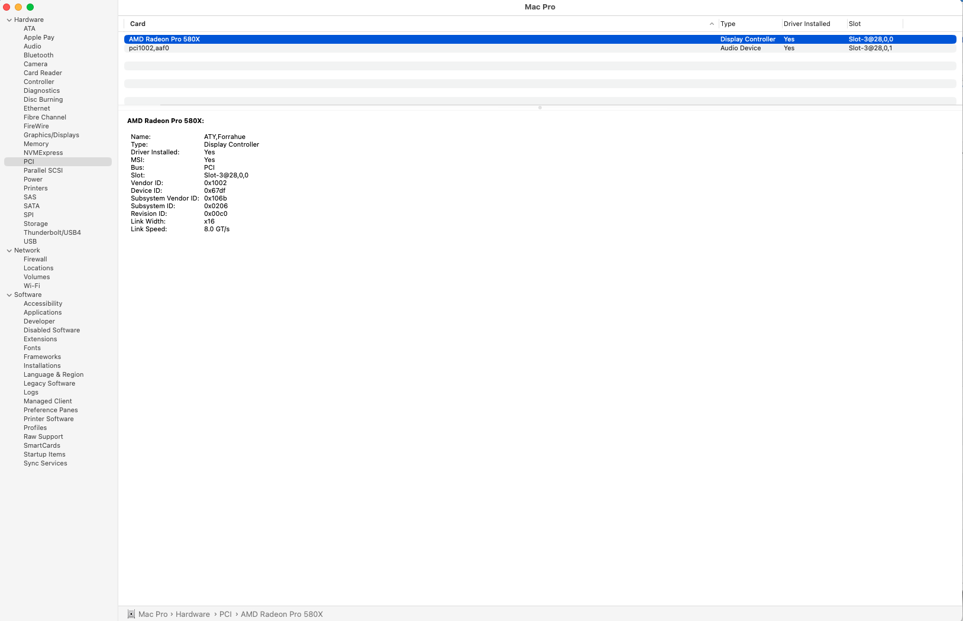Open ATA in the sidebar
This screenshot has height=621, width=963.
point(30,29)
